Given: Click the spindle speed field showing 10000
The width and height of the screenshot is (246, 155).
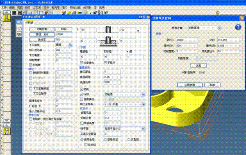Looking at the screenshot, I should tap(64, 34).
